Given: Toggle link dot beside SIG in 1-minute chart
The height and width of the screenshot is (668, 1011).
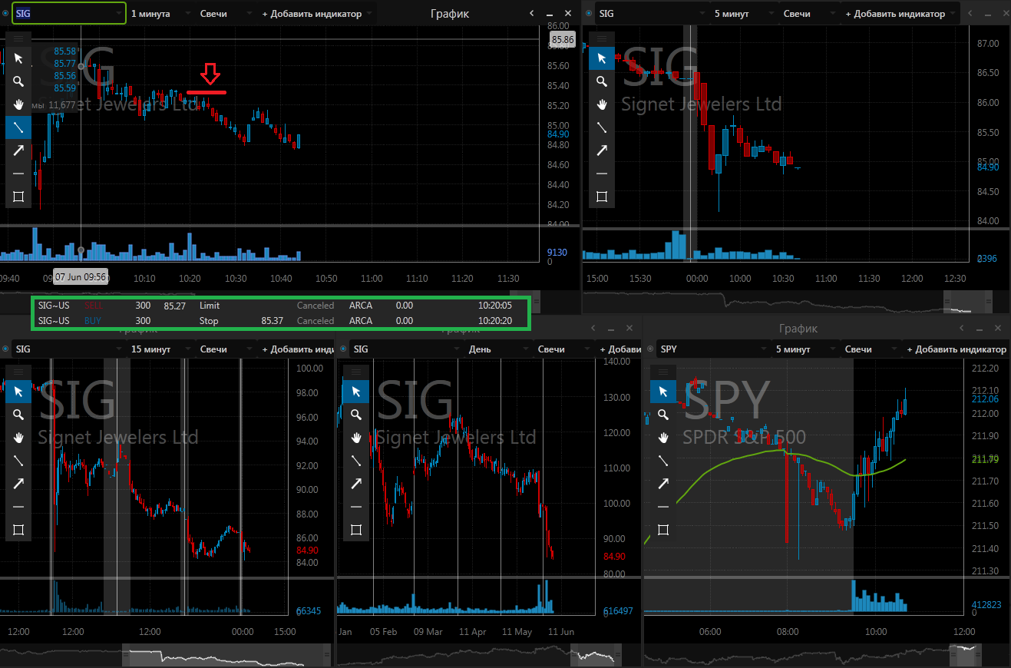Looking at the screenshot, I should point(5,14).
